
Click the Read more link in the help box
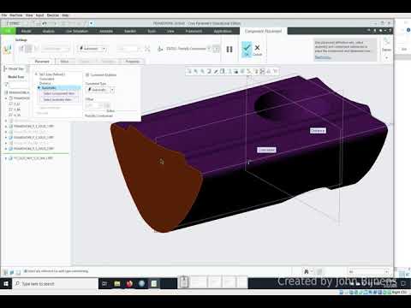tap(323, 57)
